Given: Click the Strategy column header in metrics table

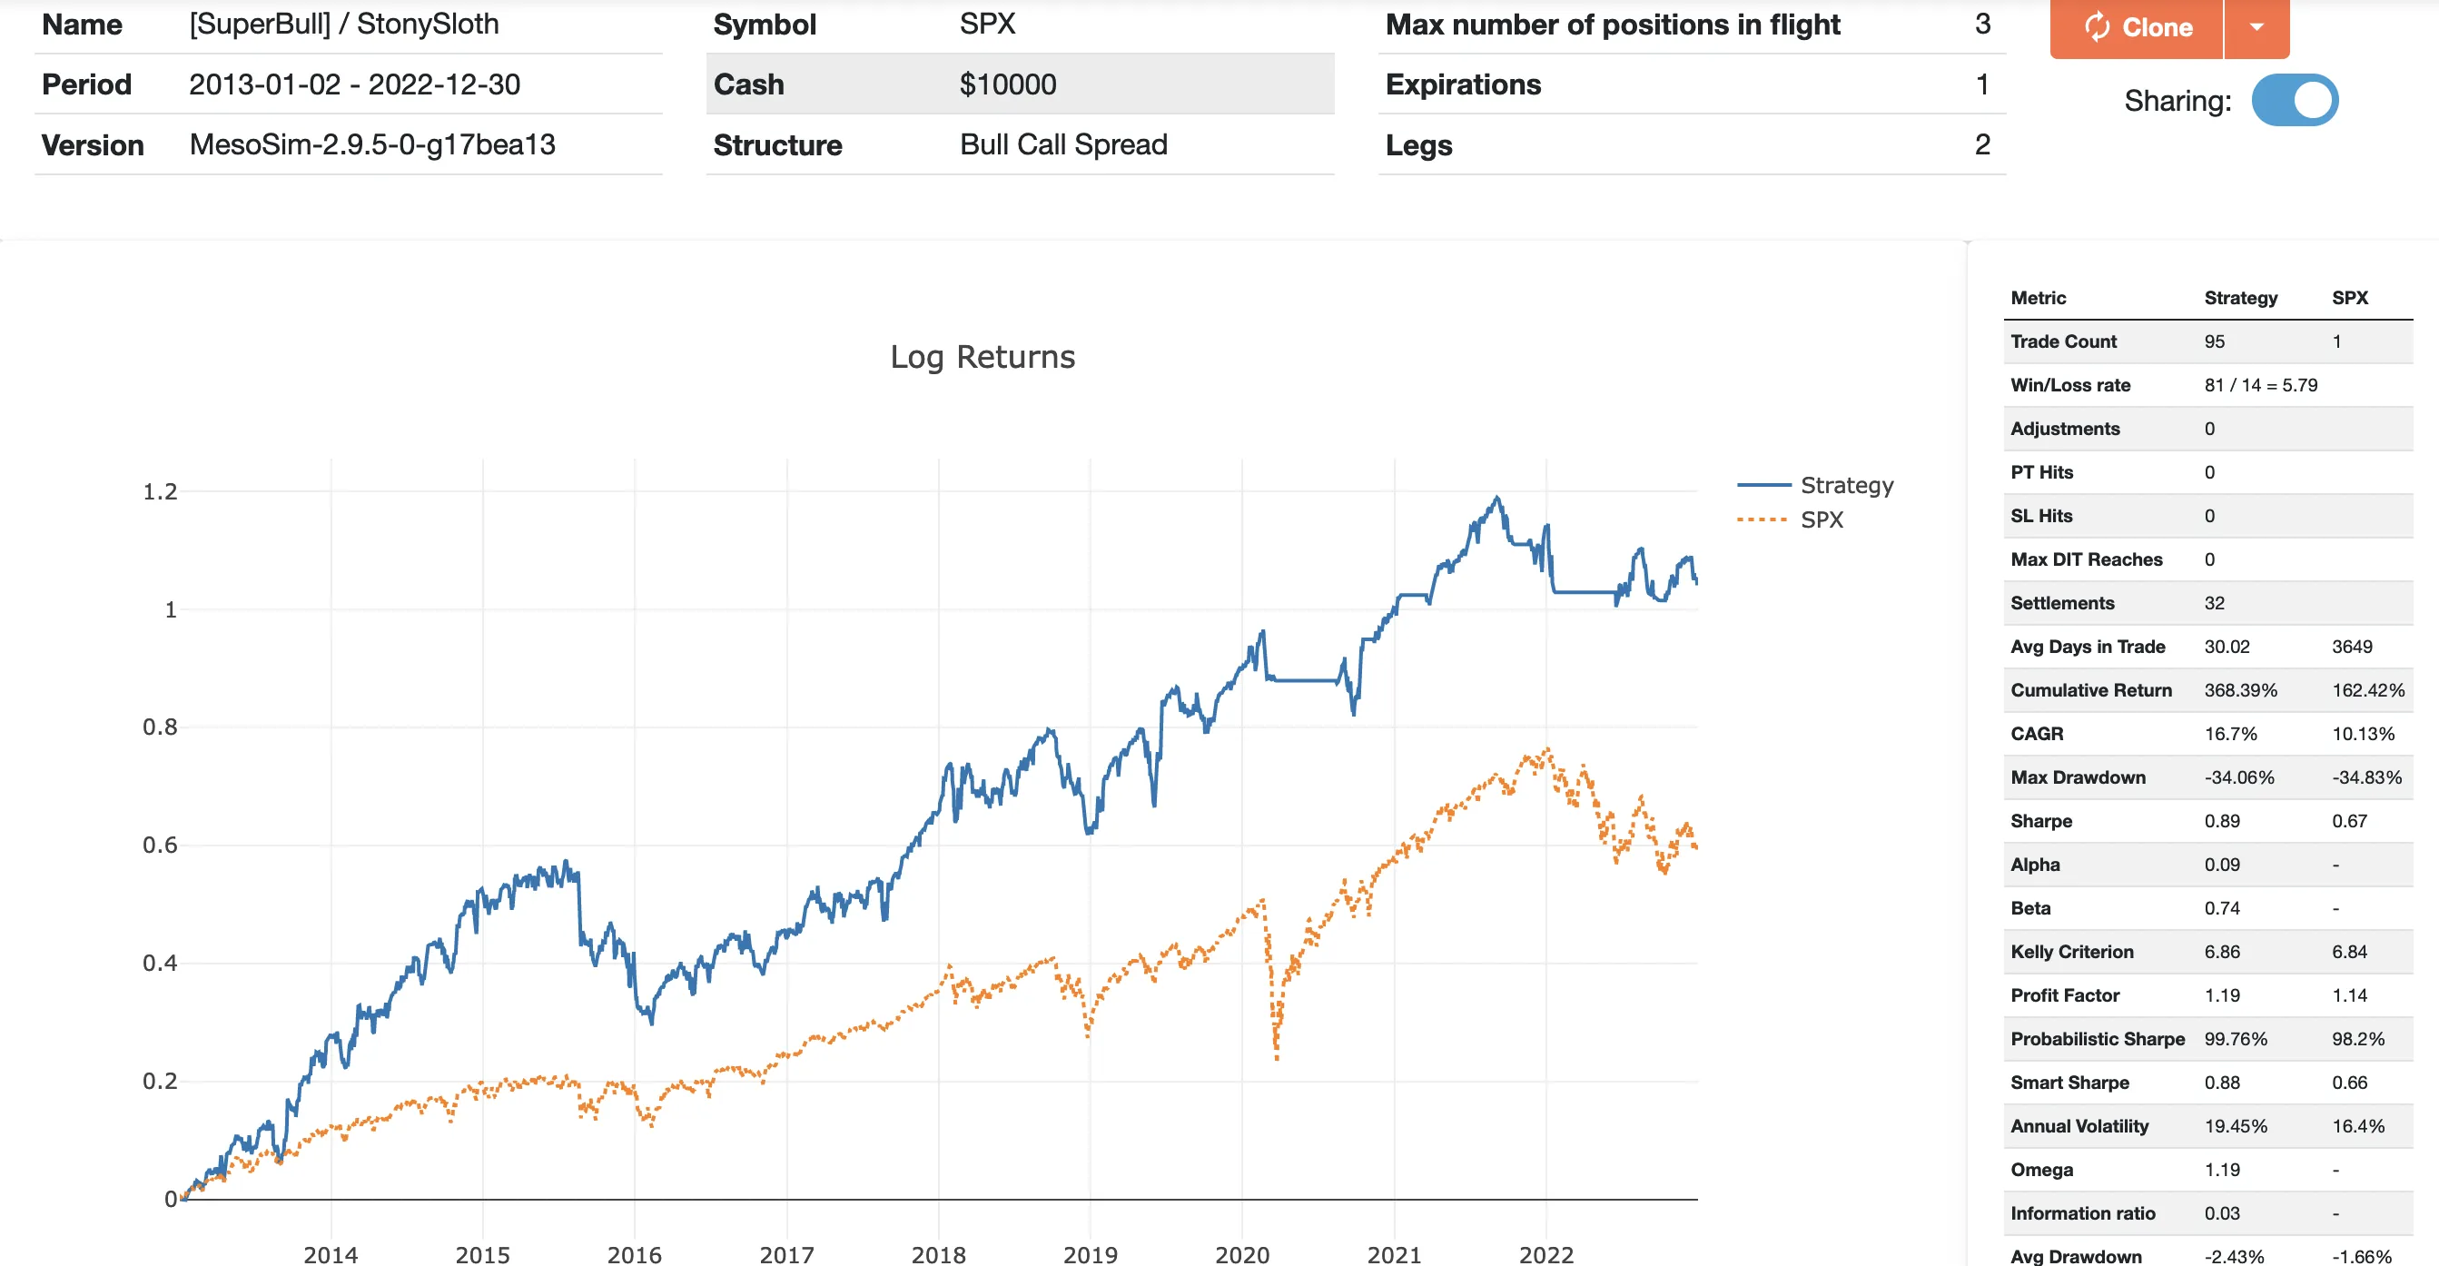Looking at the screenshot, I should (2240, 297).
